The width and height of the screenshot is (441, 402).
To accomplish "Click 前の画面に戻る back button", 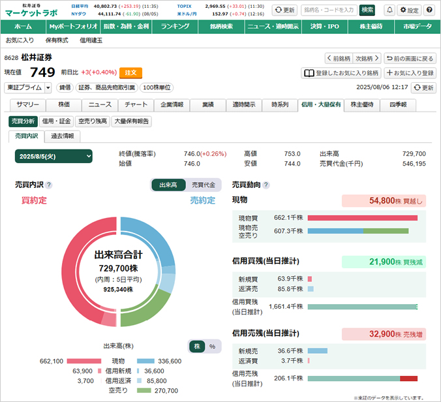I will 410,59.
